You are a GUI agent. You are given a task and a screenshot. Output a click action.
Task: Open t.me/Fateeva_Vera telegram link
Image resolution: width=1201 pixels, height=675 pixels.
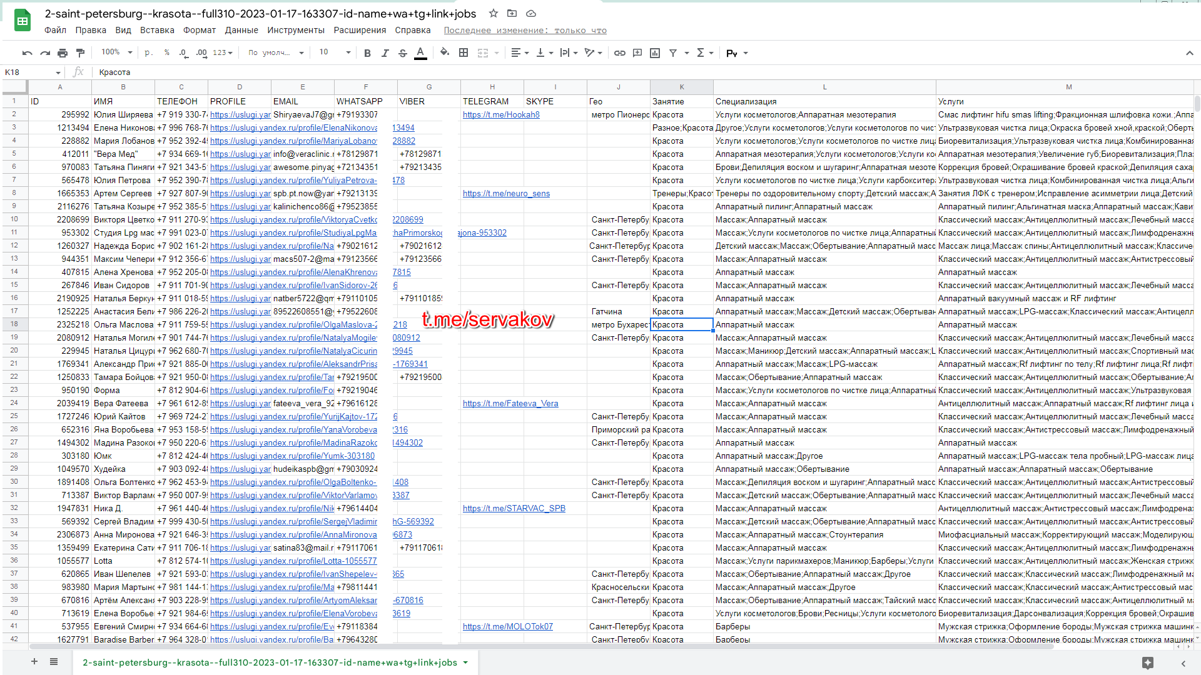coord(510,403)
